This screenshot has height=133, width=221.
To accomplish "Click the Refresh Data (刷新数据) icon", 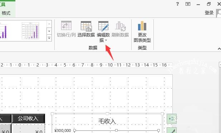I will (x=121, y=26).
